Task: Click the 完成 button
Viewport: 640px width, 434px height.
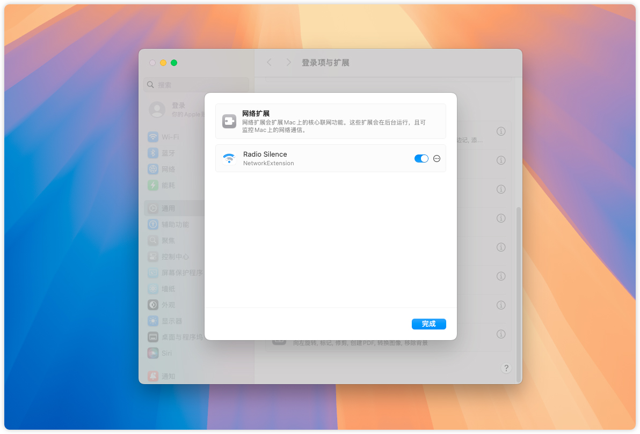Action: click(428, 324)
